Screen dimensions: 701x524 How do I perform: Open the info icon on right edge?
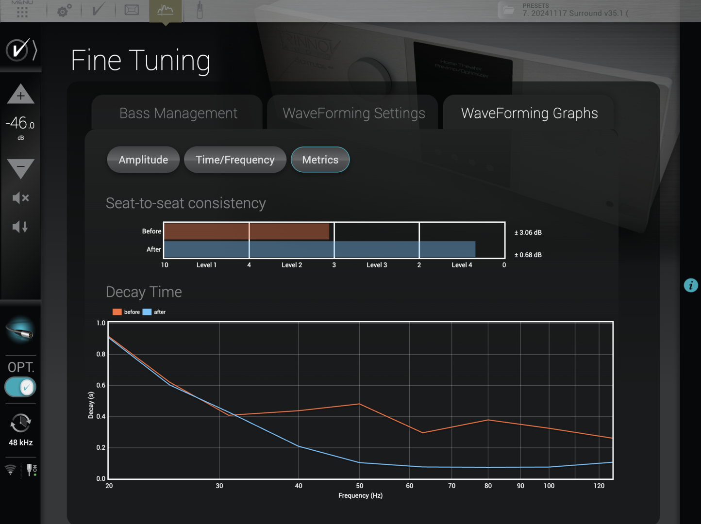690,285
